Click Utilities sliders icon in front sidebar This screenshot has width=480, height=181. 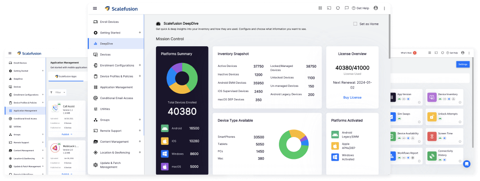[x=95, y=109]
